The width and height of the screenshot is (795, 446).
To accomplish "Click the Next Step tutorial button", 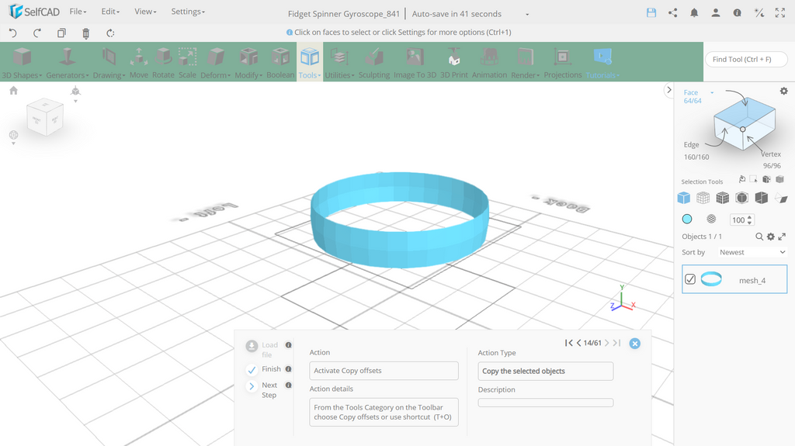I will coord(262,389).
